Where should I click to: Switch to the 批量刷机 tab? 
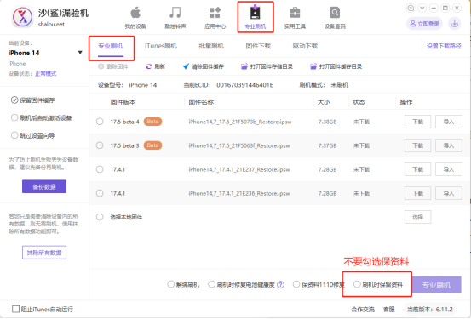(211, 46)
